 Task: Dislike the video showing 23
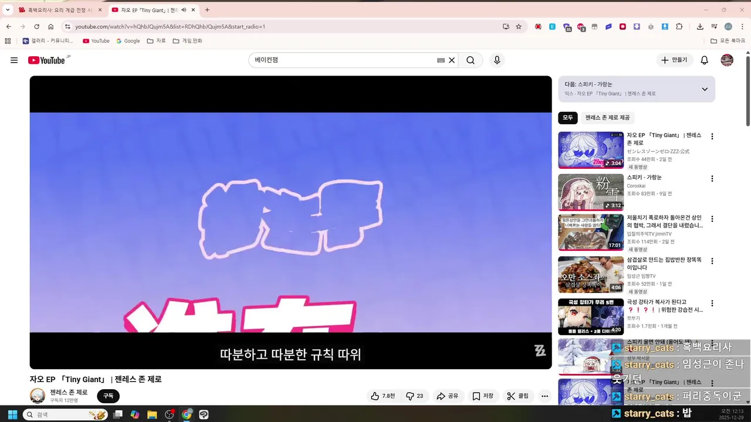click(x=414, y=396)
